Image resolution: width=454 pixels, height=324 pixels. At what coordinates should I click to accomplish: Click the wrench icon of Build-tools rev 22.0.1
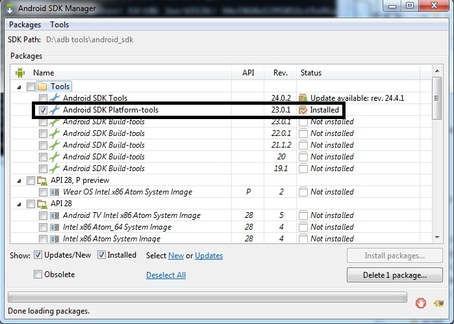(x=55, y=133)
